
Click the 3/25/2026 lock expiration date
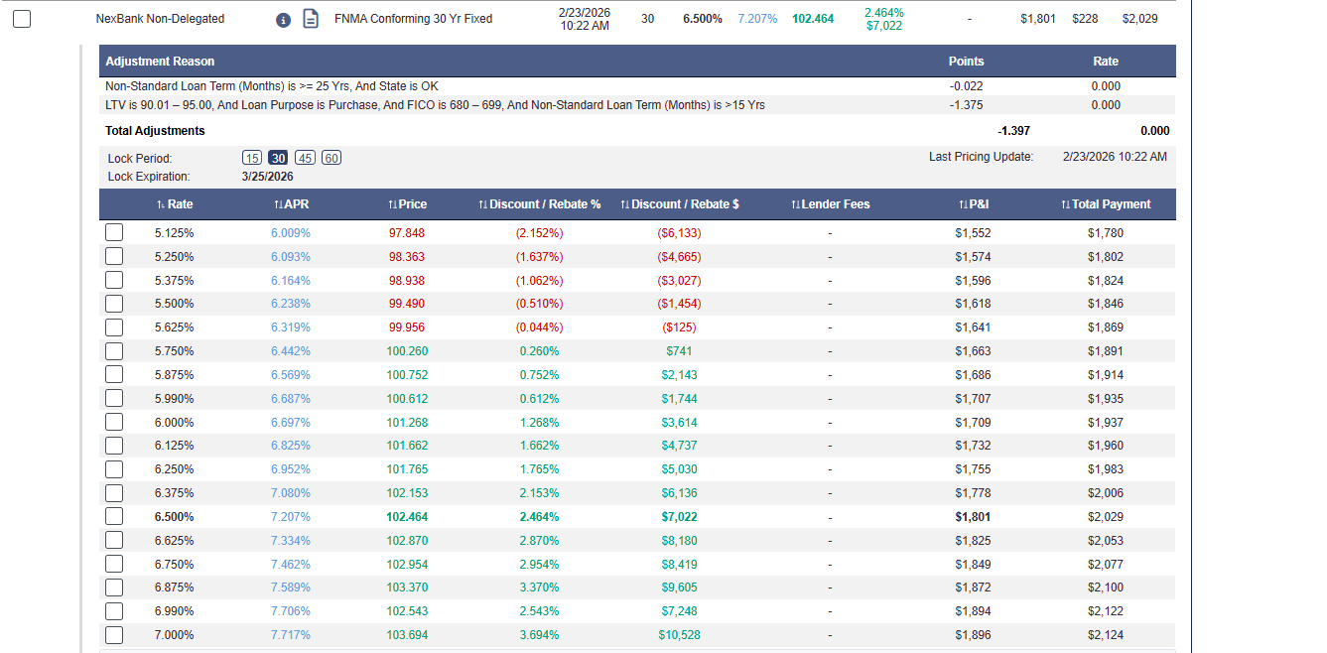pyautogui.click(x=267, y=177)
